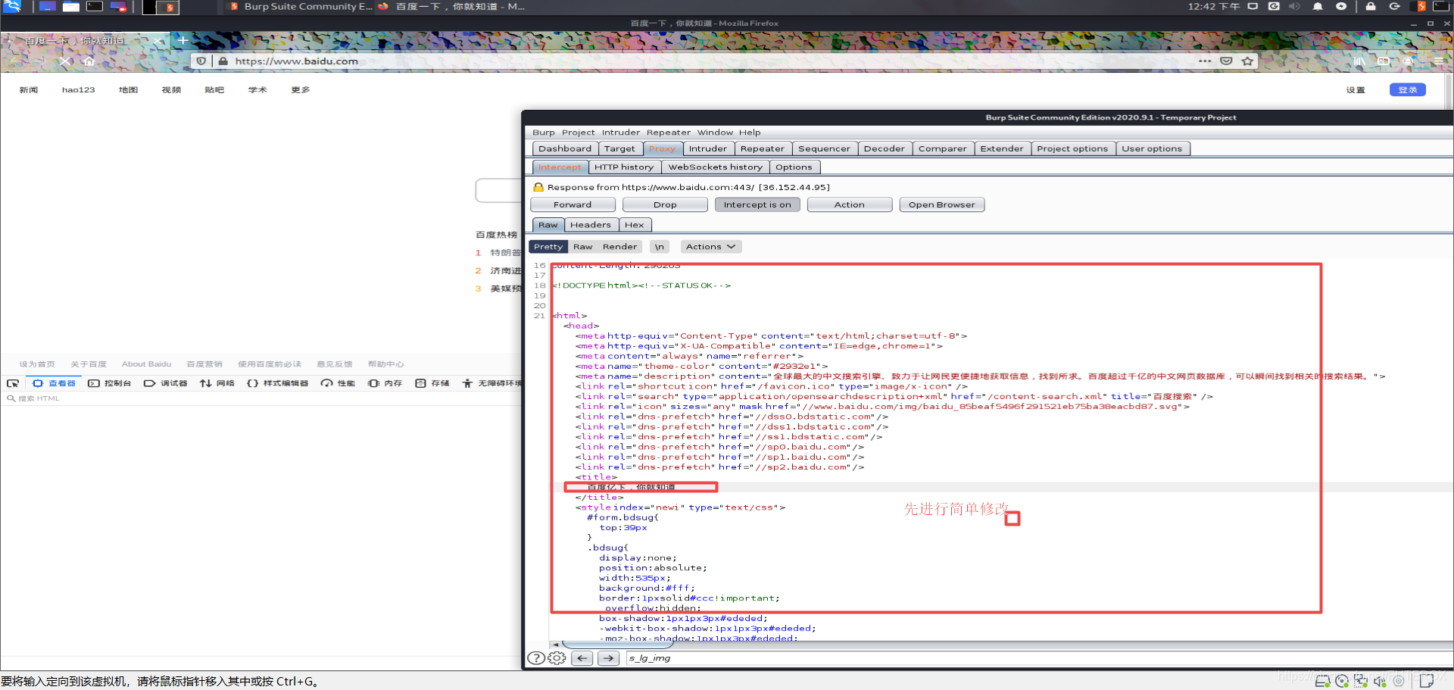Switch to Burp Sequencer tab
The height and width of the screenshot is (690, 1454).
coord(824,149)
